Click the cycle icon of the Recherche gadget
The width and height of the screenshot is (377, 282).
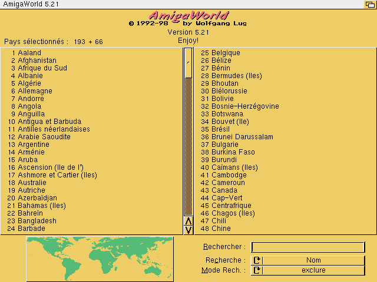[x=257, y=260]
